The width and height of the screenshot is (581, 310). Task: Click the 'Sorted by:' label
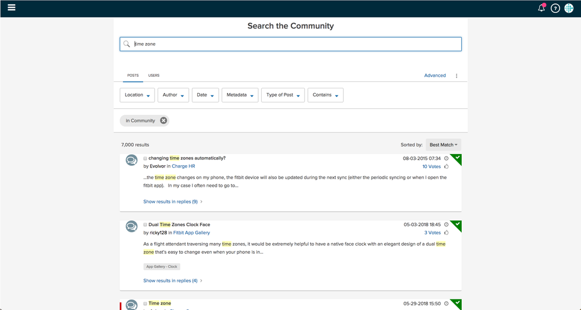[411, 145]
